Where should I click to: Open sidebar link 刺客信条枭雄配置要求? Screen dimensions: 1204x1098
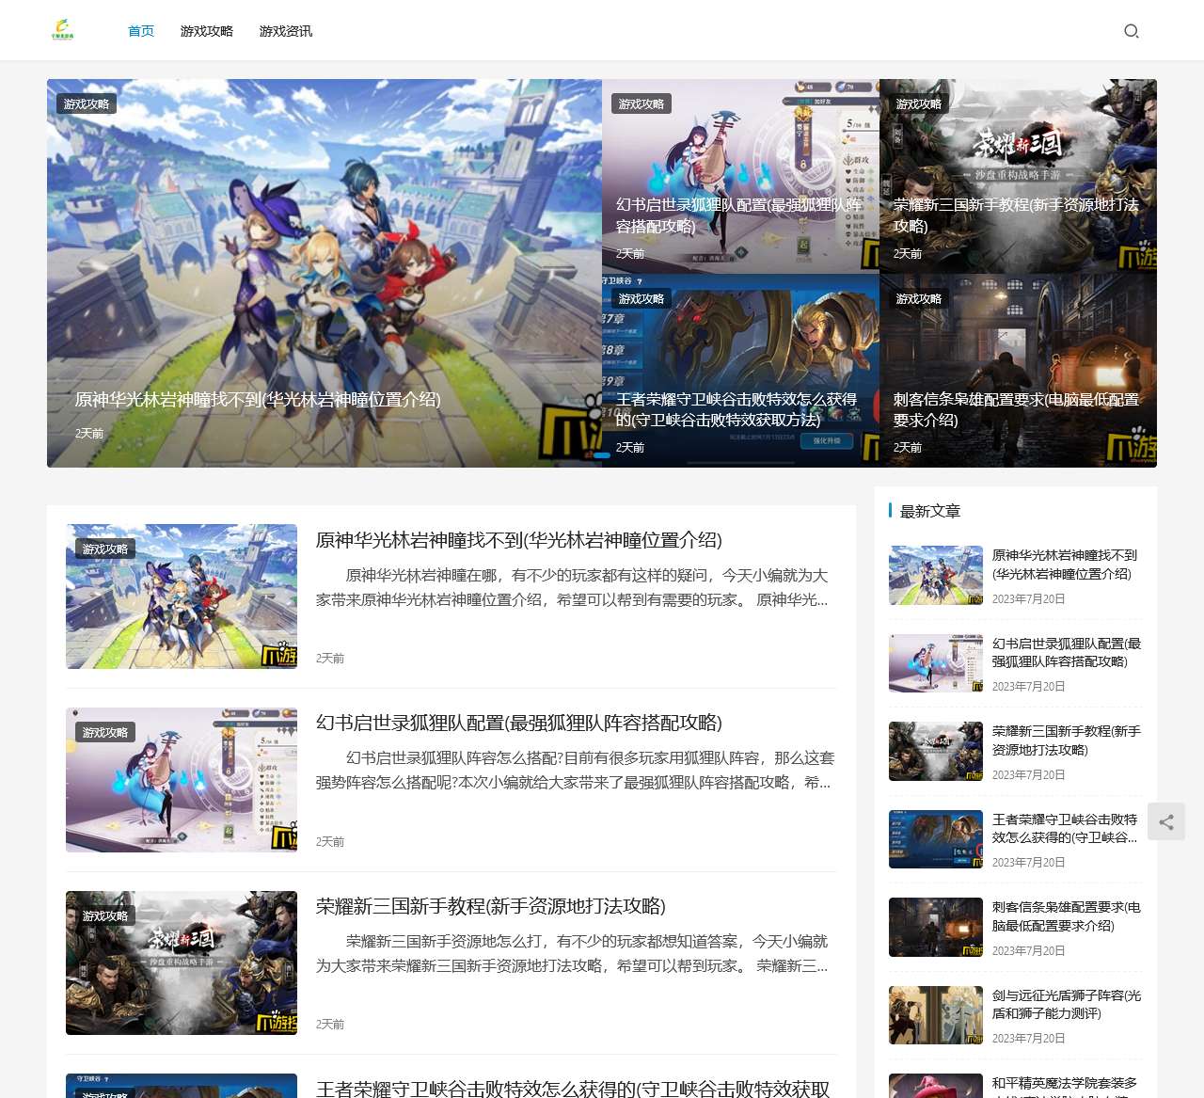1067,916
